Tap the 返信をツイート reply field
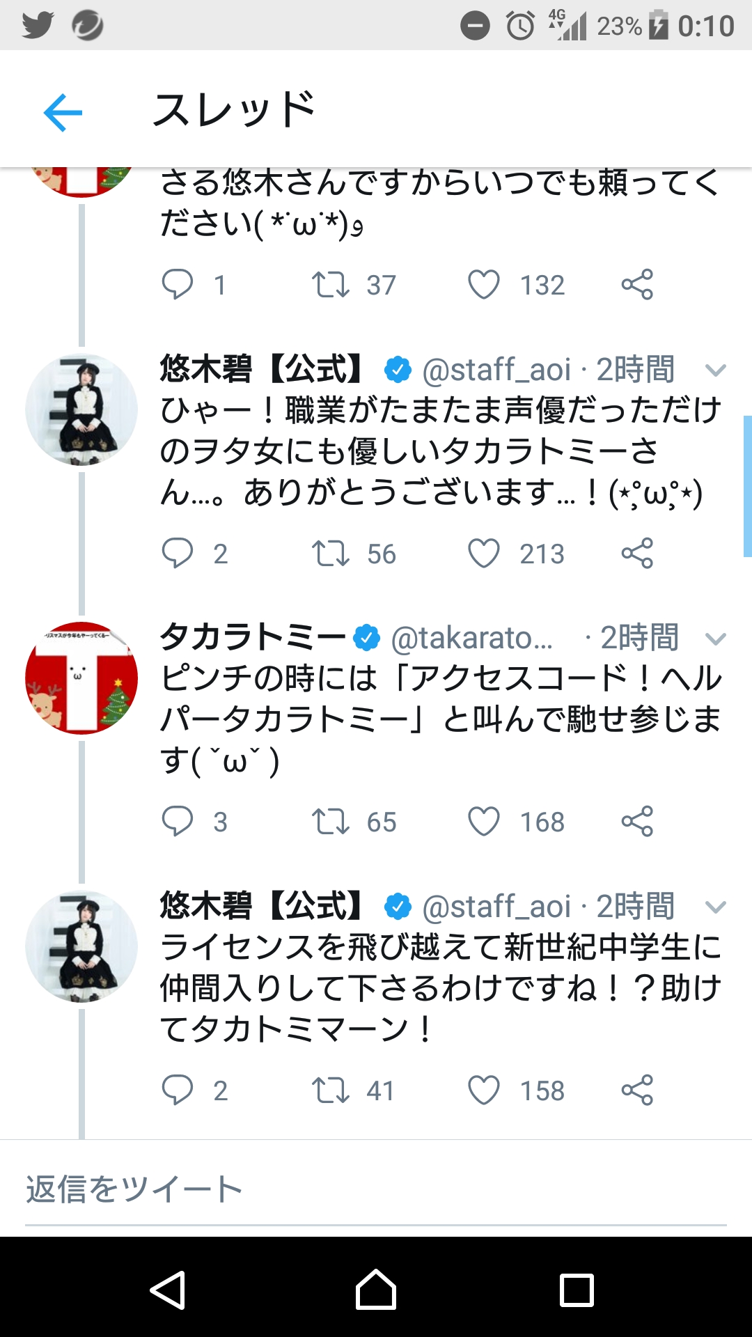Image resolution: width=752 pixels, height=1337 pixels. point(376,1189)
